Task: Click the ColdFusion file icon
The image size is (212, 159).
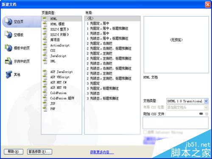Action: coord(45,93)
